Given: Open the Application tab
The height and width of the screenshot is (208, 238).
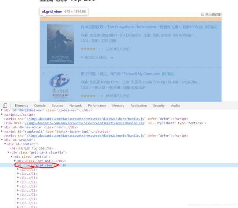Looking at the screenshot, I should tap(138, 105).
